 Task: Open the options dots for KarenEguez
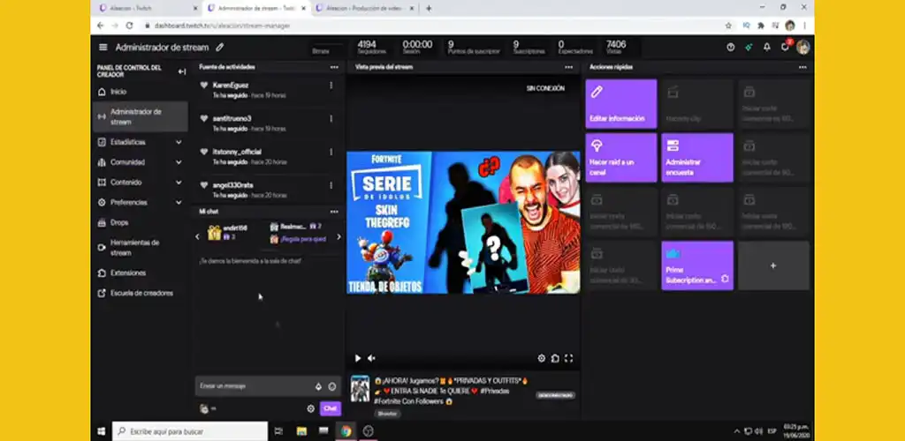(x=331, y=86)
